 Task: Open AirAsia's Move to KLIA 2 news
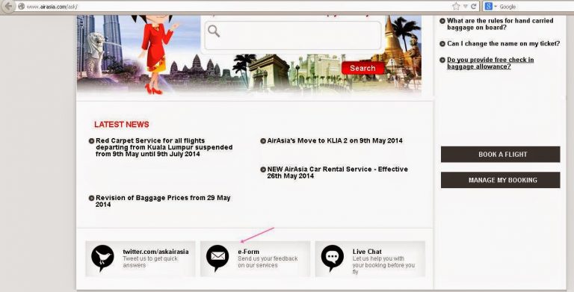335,140
